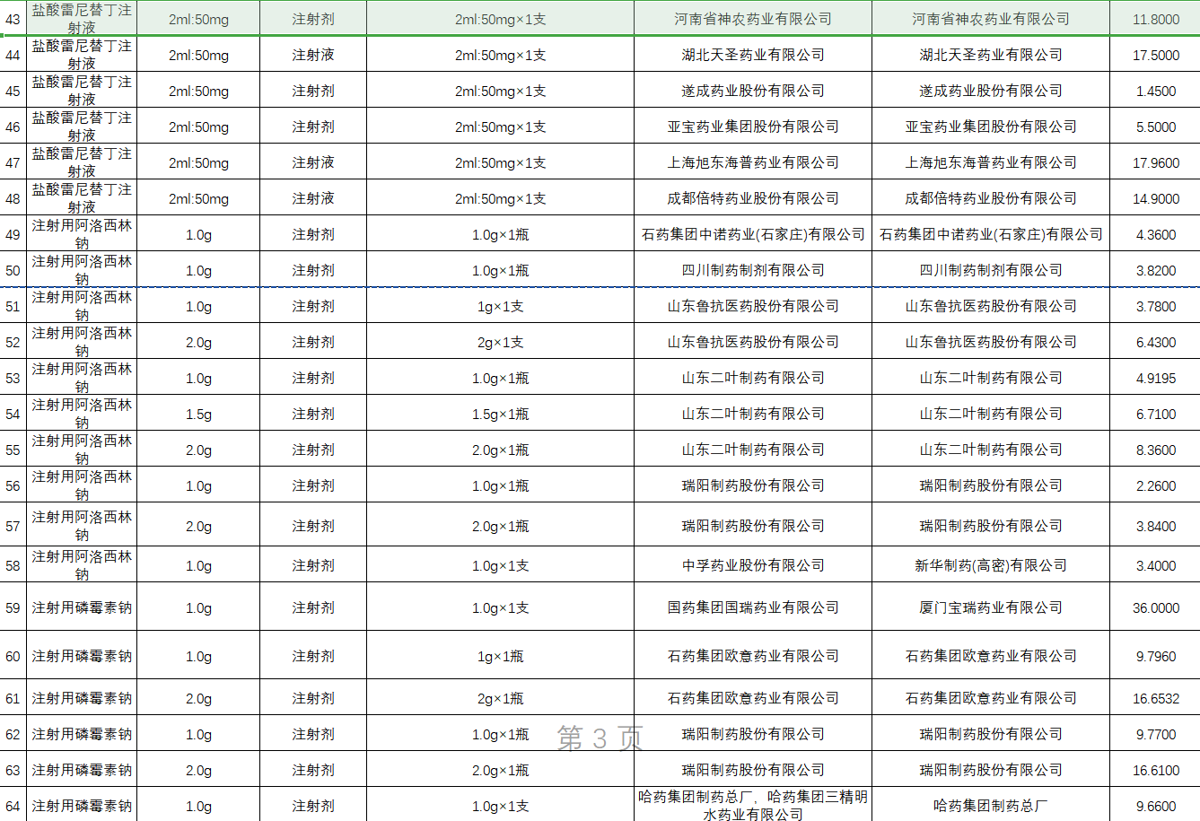
Task: Click the cell containing 3.4000
Action: (1155, 565)
